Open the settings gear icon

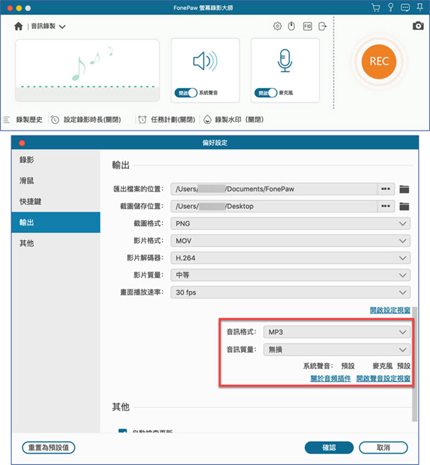[x=277, y=26]
